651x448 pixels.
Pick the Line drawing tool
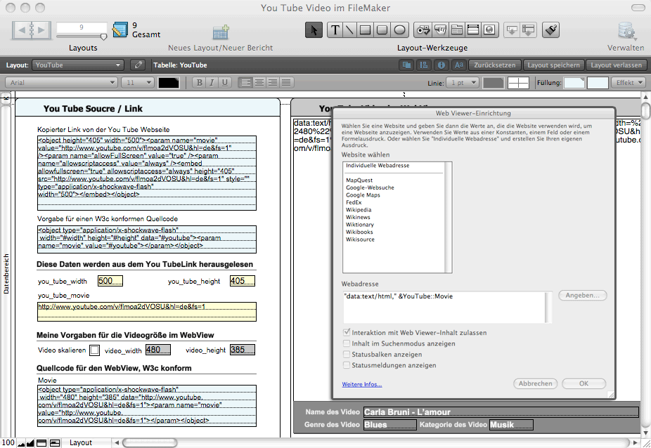tap(349, 30)
